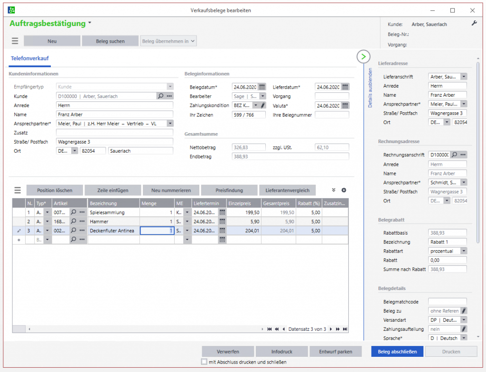Click the Ihre Belegnummer input field
This screenshot has height=372, width=486.
coord(332,115)
